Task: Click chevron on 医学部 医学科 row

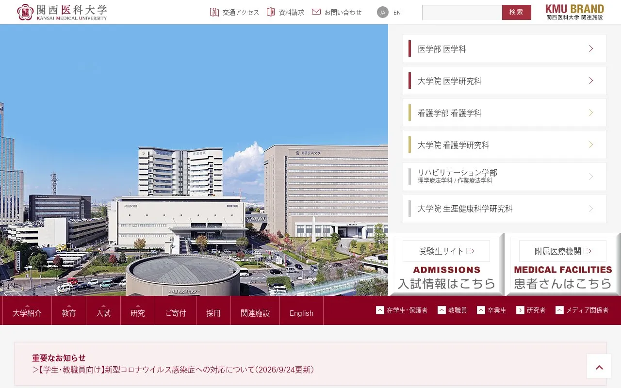Action: 591,48
